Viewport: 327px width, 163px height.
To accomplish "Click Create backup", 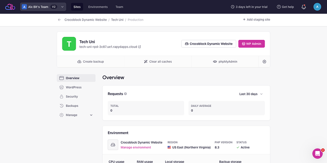I will click(x=90, y=61).
